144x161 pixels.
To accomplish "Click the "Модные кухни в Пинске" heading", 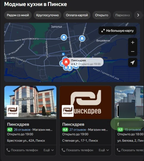I will tap(35, 4).
